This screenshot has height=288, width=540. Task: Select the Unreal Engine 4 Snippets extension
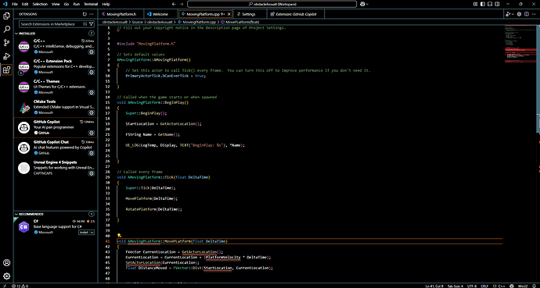(x=56, y=168)
